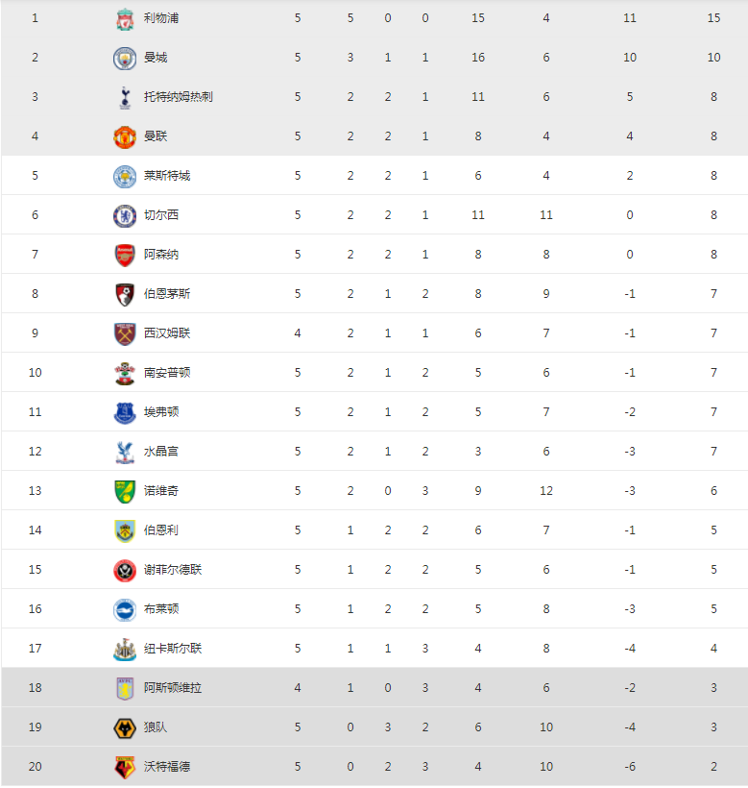Select the 阿斯顿维拉 row at rank 18
Image resolution: width=748 pixels, height=788 pixels.
(374, 687)
